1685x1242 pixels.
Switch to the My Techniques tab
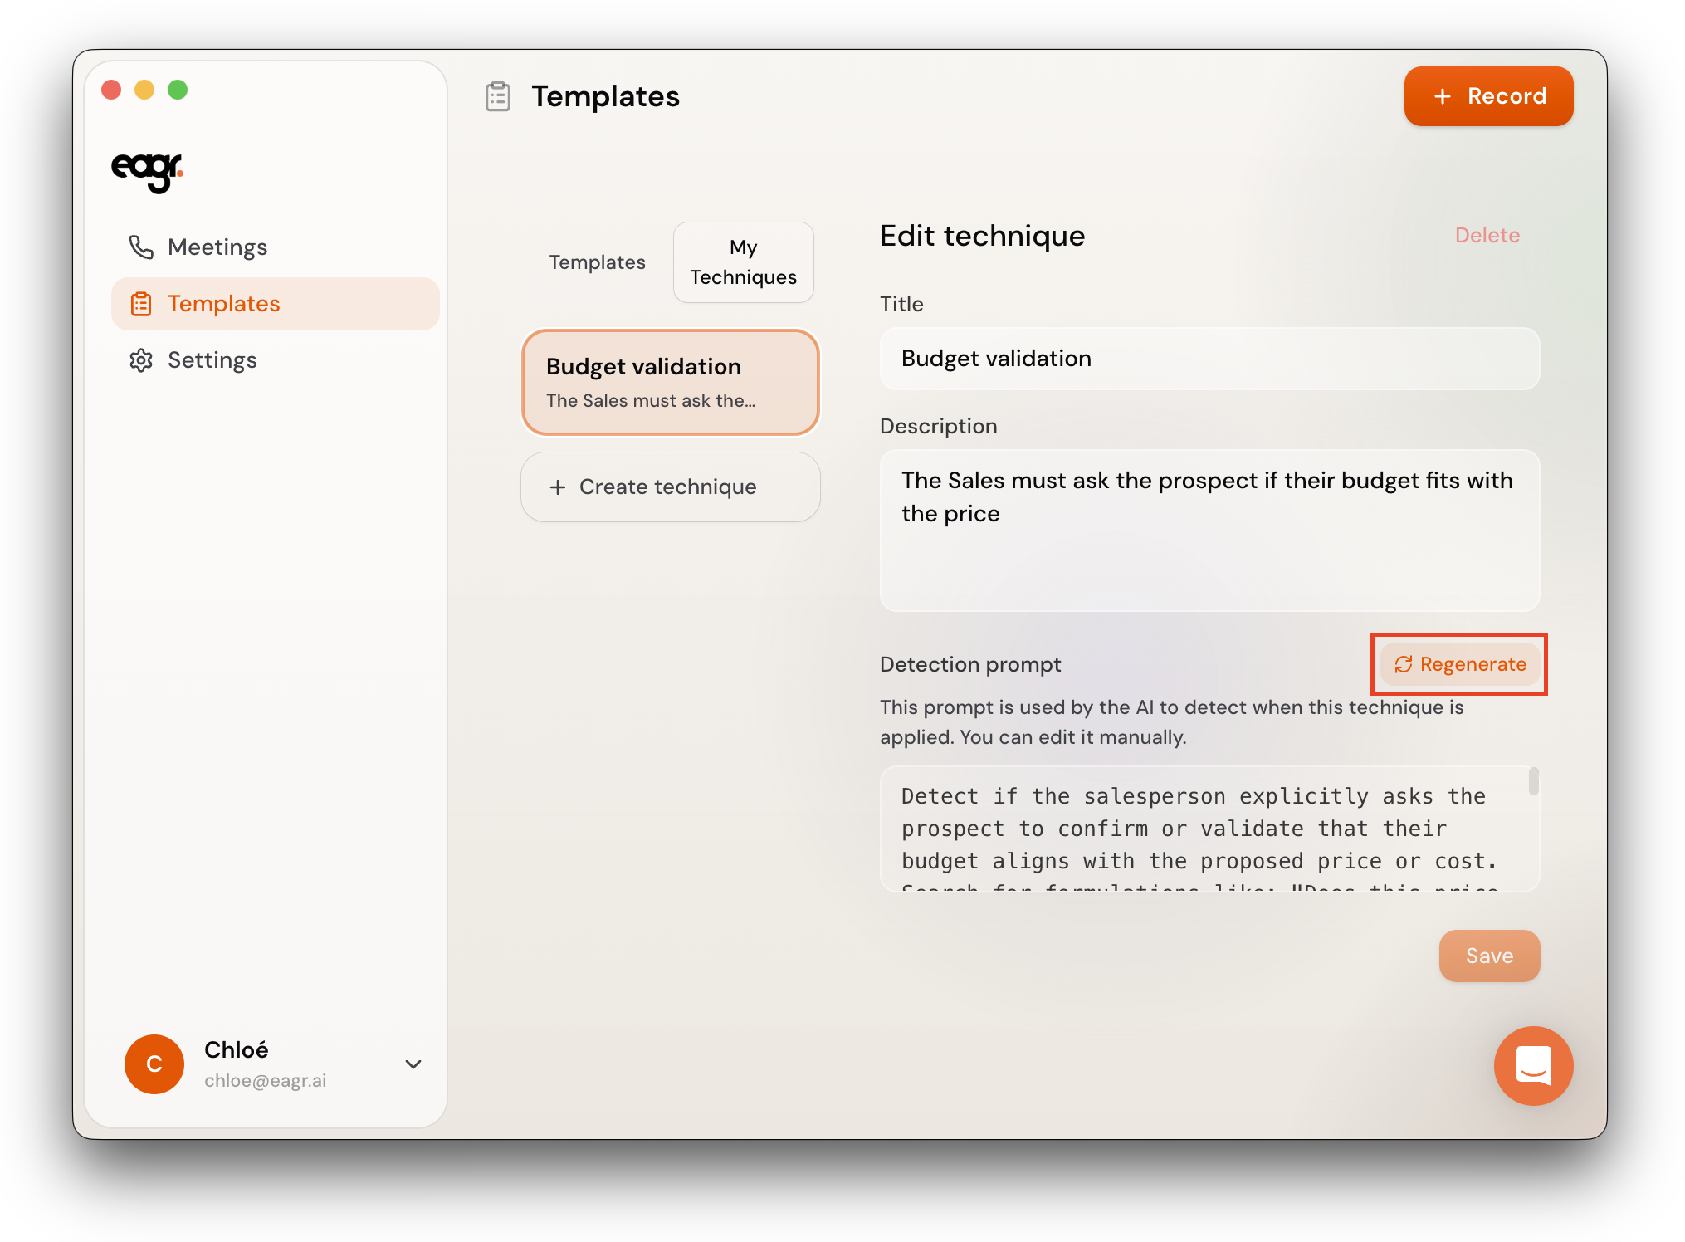743,262
